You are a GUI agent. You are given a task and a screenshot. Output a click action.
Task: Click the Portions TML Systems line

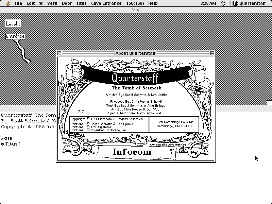click(x=91, y=127)
